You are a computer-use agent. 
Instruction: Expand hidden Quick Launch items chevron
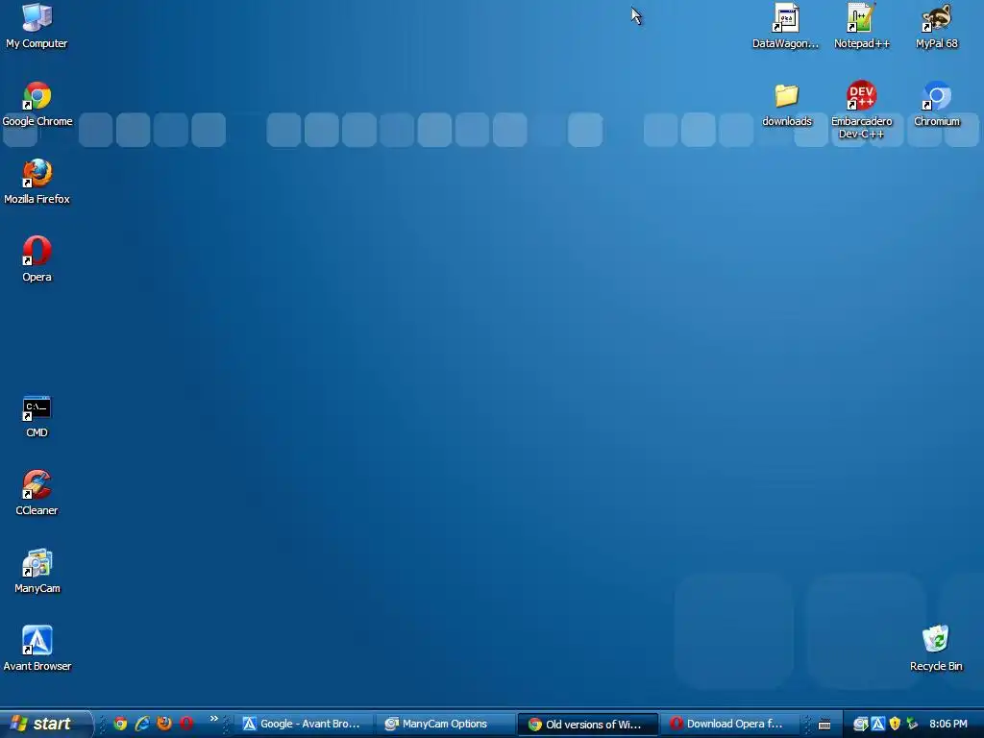point(214,719)
